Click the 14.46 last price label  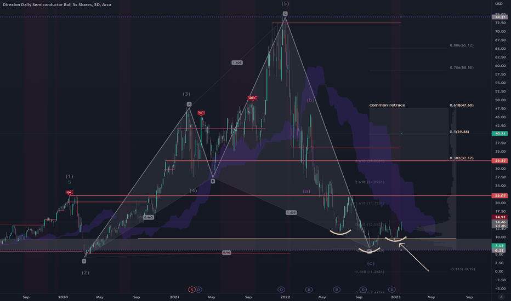coord(500,222)
